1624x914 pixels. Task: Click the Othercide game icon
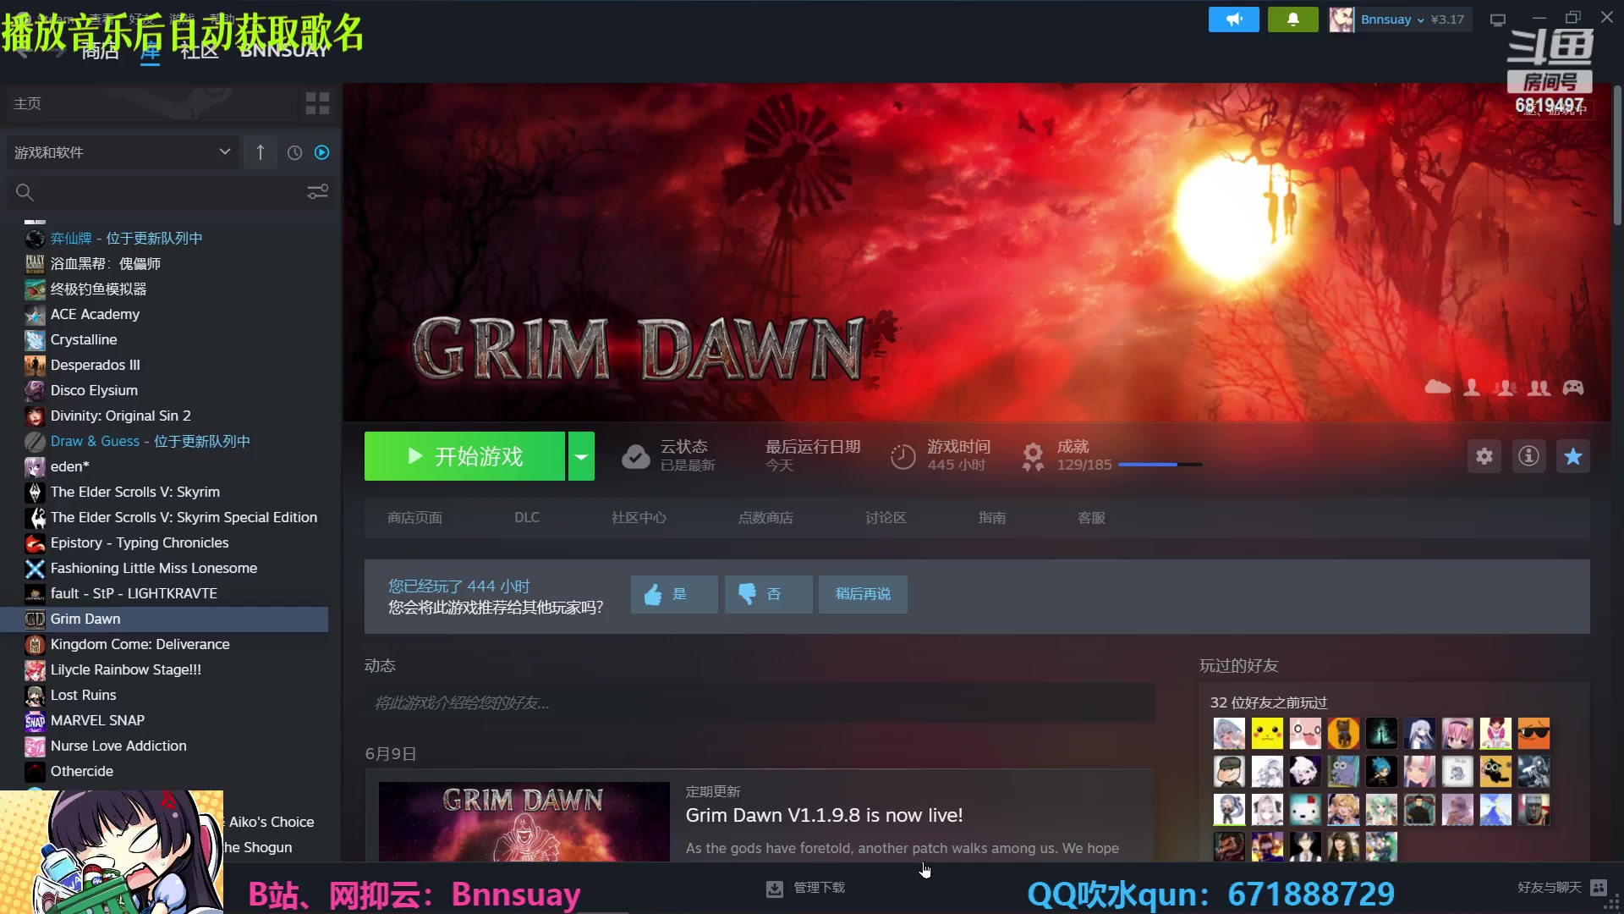[x=35, y=772]
